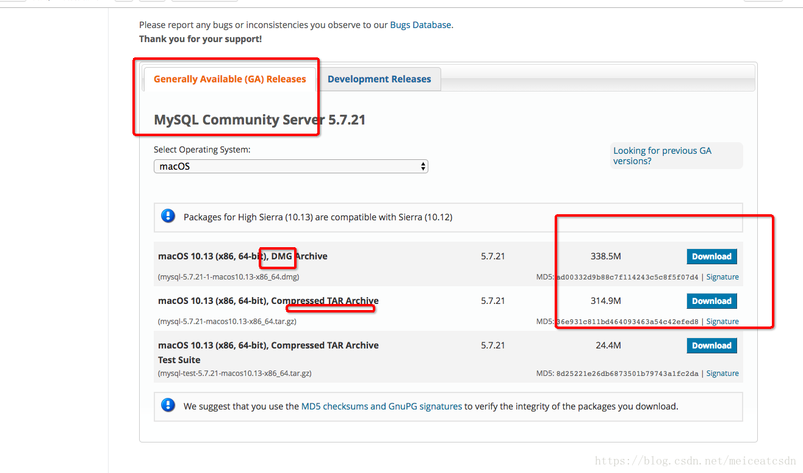Image resolution: width=803 pixels, height=473 pixels.
Task: Open Signature link for Test Suite archive
Action: (722, 374)
